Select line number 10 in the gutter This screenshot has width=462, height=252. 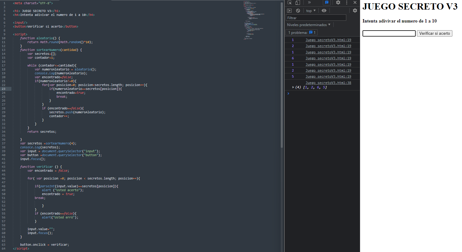pos(4,38)
